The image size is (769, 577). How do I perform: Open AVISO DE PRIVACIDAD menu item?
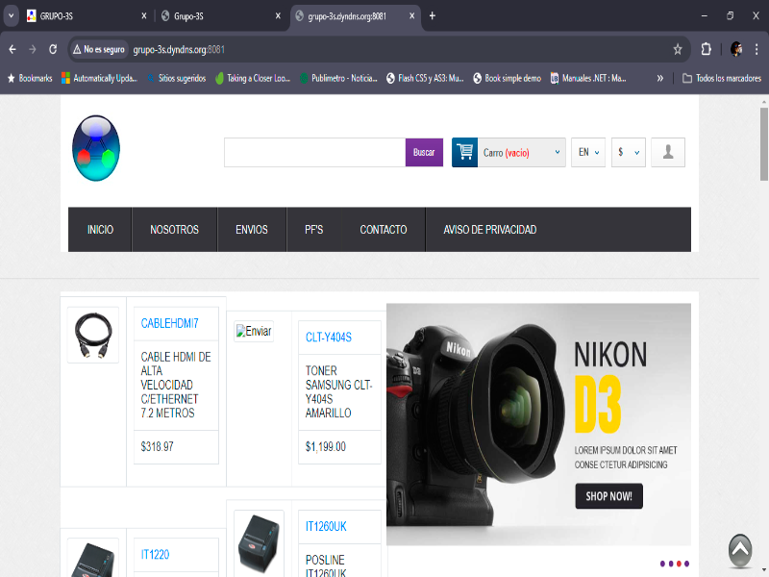point(489,230)
